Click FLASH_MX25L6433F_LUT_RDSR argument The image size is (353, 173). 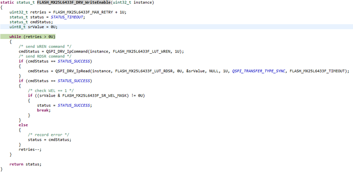(145, 71)
